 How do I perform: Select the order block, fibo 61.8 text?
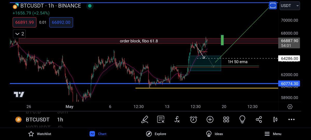coord(139,41)
